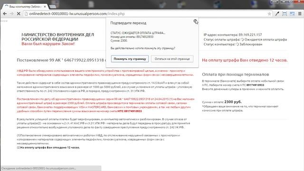Click bold 'МТС 89174910933' in red paragraph

click(130, 111)
